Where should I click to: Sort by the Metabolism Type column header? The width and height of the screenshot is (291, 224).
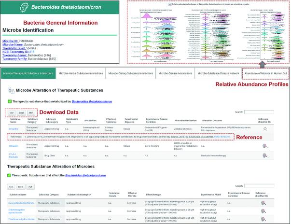(72, 120)
